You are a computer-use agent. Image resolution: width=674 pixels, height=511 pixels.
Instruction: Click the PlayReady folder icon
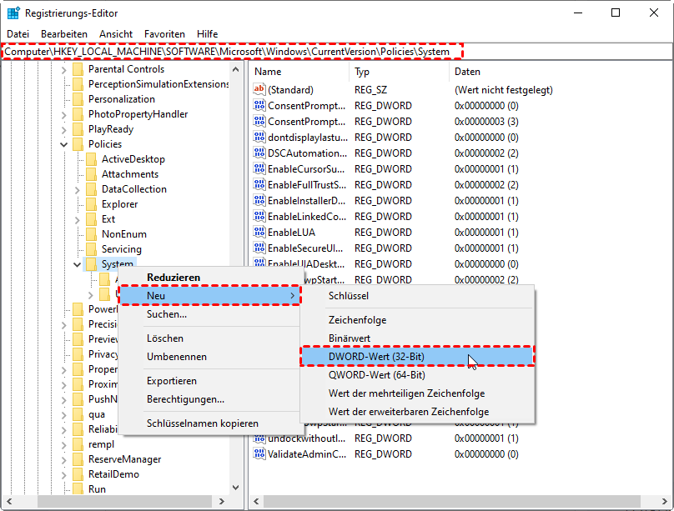[78, 129]
